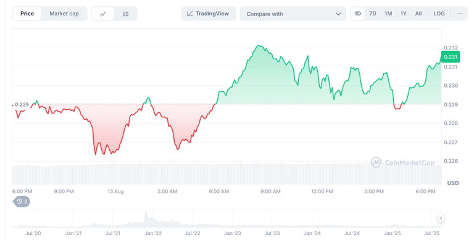
Task: Click the Compare with dropdown chevron
Action: [x=338, y=14]
